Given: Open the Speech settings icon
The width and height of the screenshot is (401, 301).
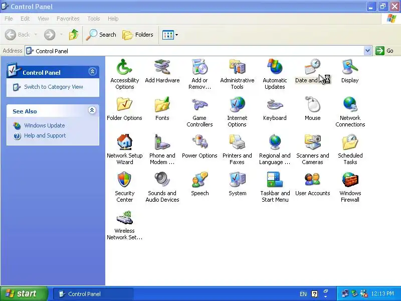Looking at the screenshot, I should pyautogui.click(x=199, y=184).
